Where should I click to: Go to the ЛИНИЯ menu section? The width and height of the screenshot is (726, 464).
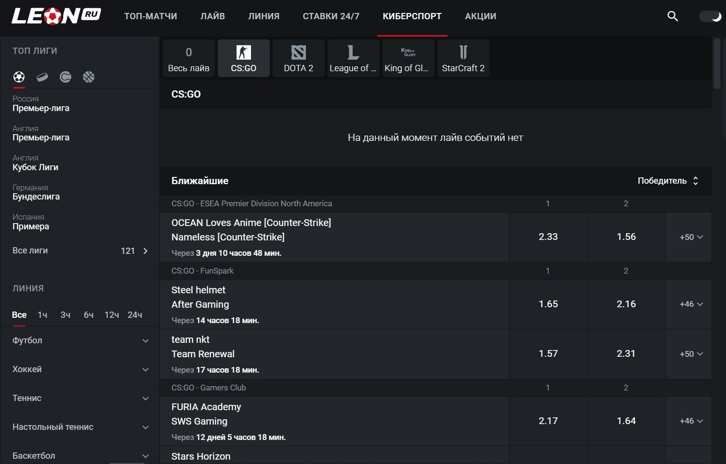coord(264,16)
